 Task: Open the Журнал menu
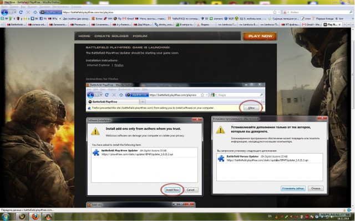click(32, 7)
